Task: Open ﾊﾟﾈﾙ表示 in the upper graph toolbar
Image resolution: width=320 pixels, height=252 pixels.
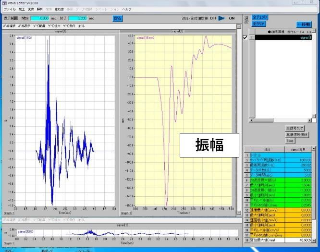Action: point(25,26)
